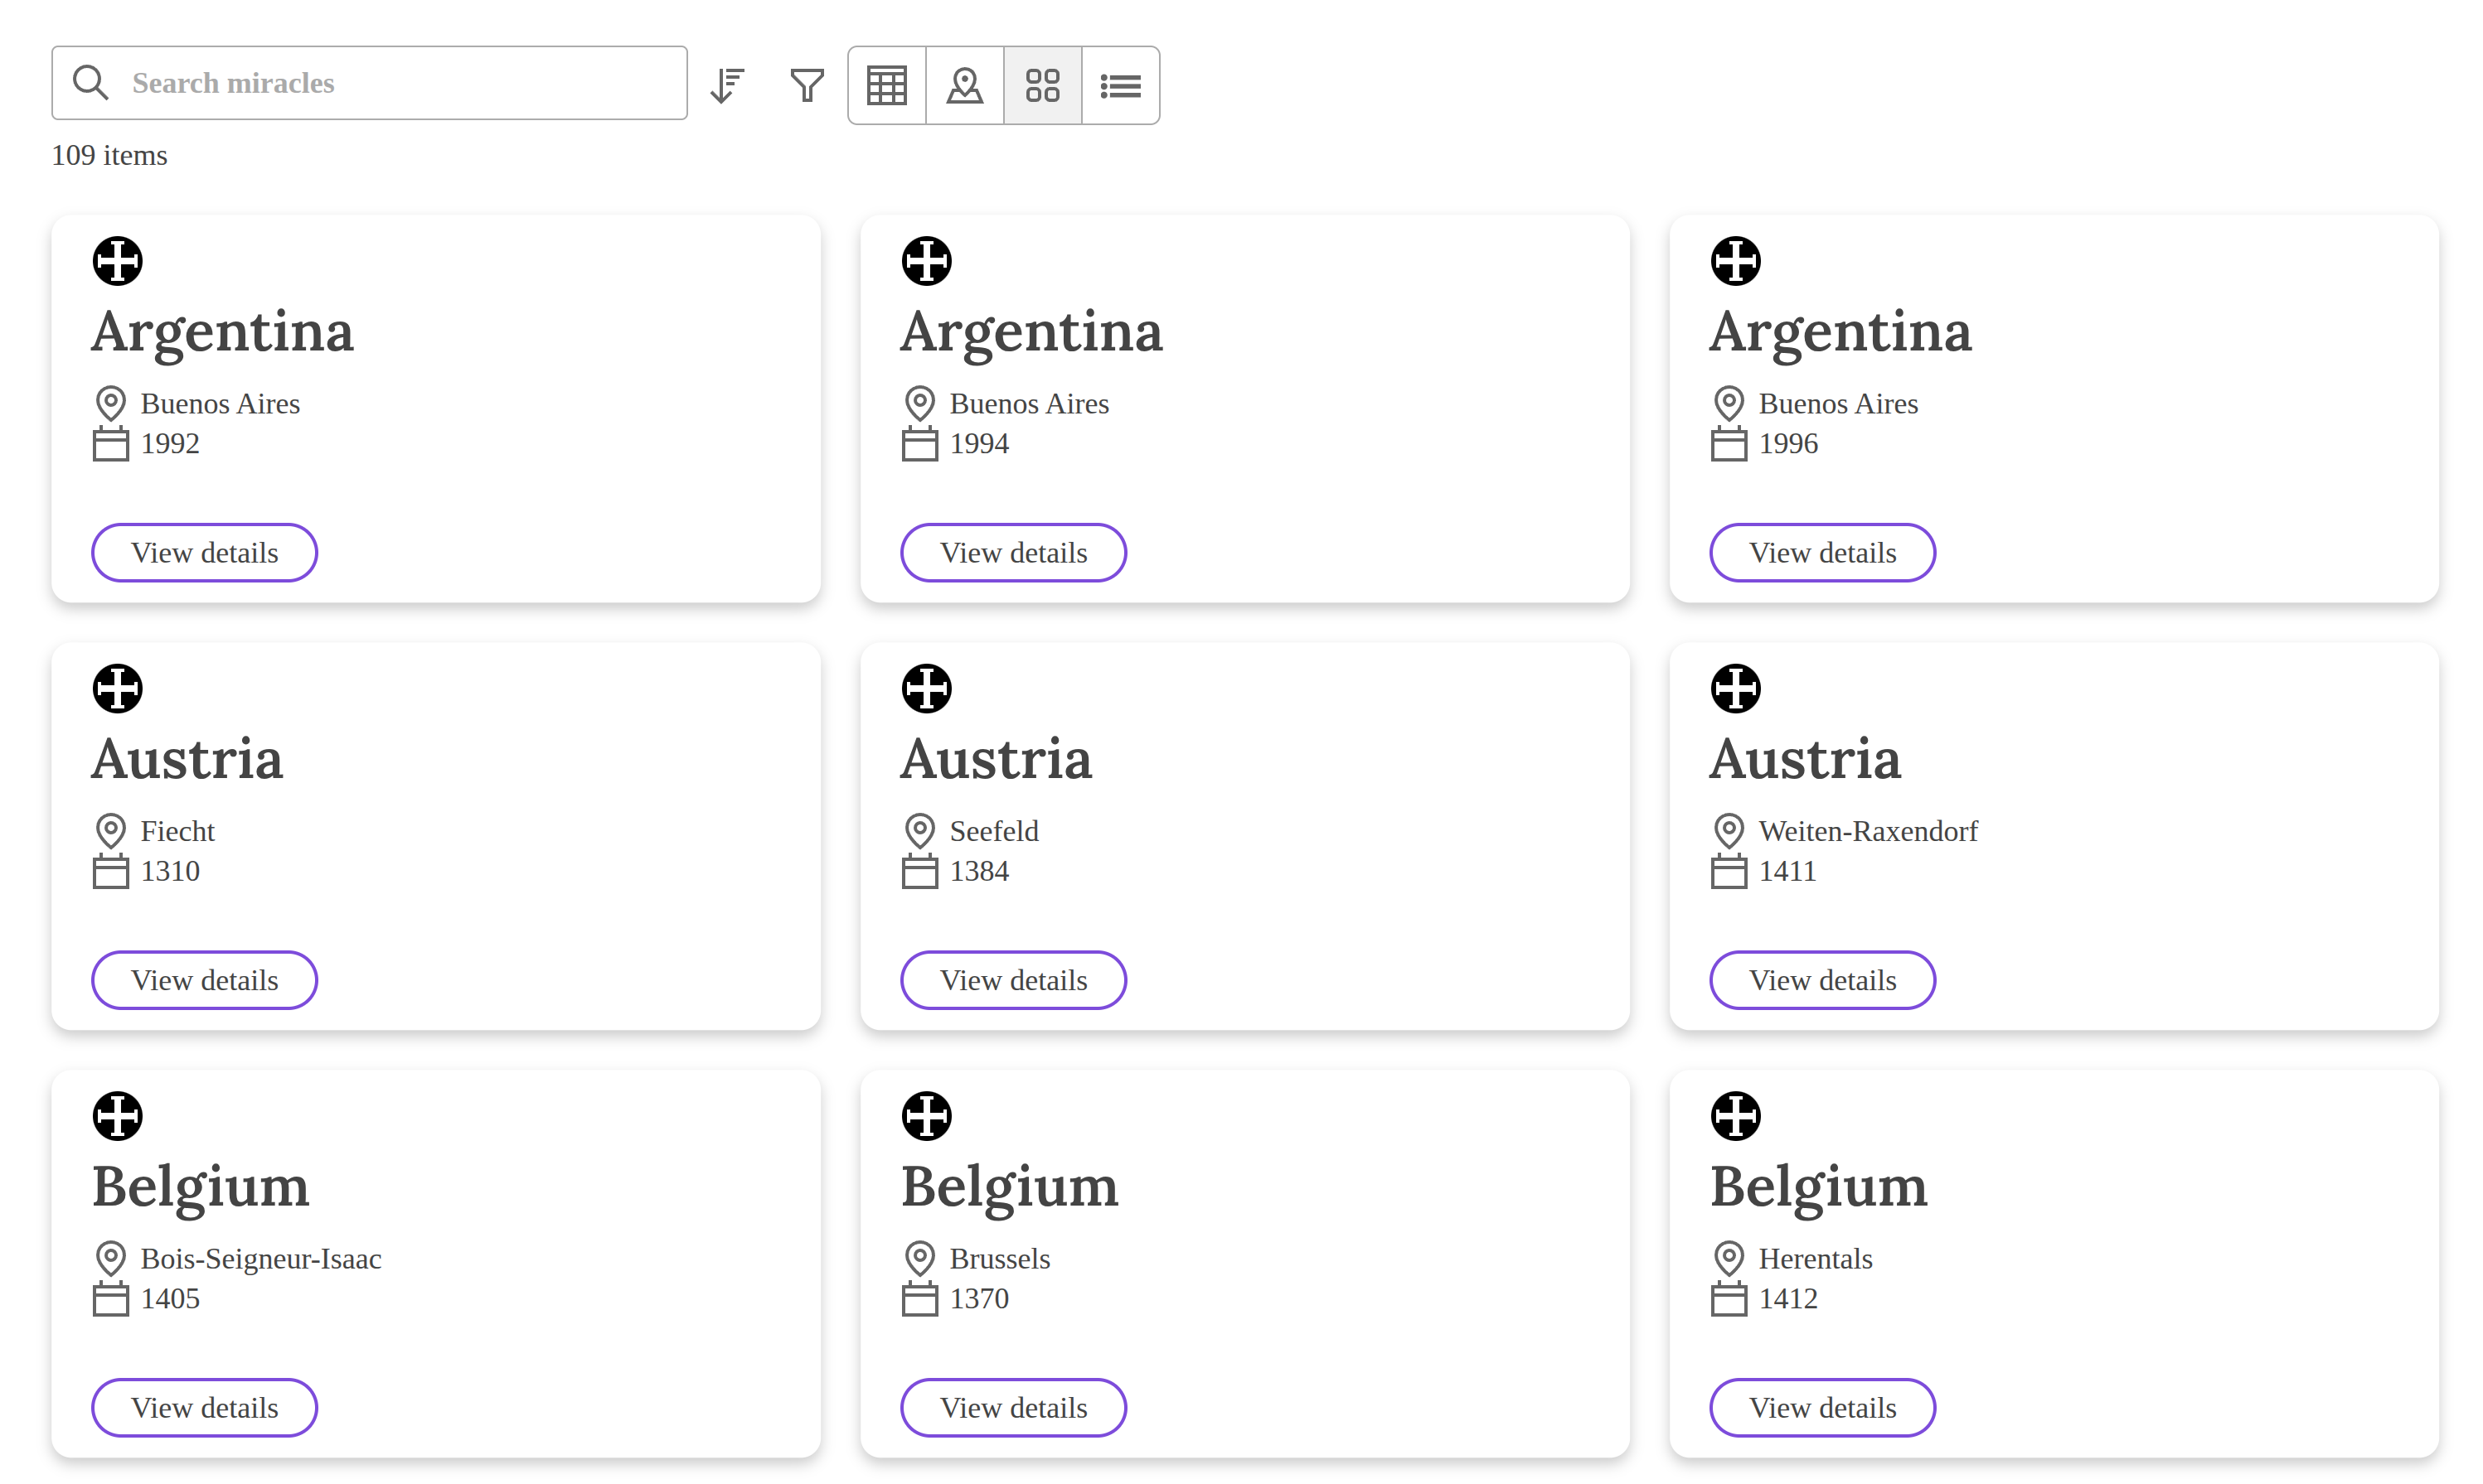The width and height of the screenshot is (2483, 1484).
Task: View details for Belgium Bois-Seigneur-Isaac
Action: [x=205, y=1407]
